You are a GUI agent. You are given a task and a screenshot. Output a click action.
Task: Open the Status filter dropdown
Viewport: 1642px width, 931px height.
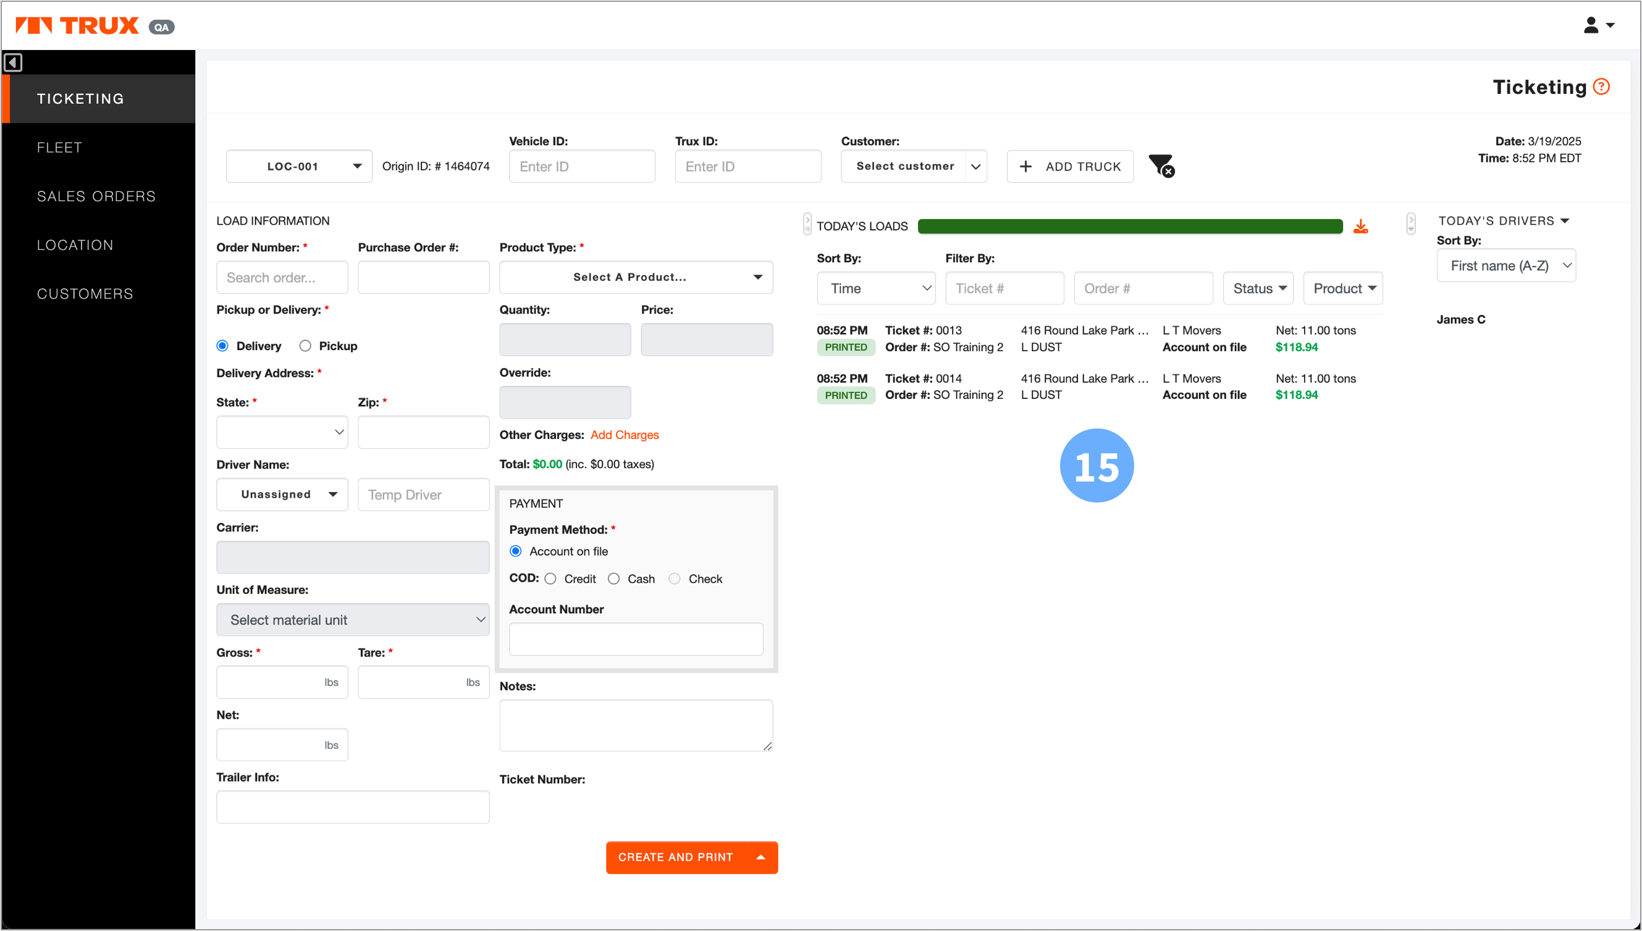pyautogui.click(x=1258, y=288)
